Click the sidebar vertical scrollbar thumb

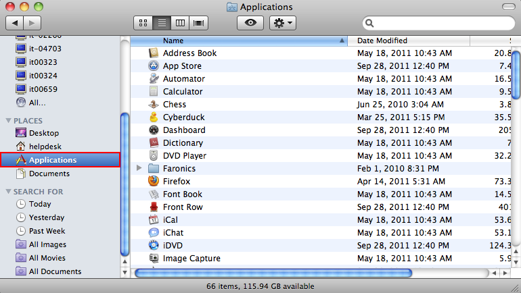125,184
